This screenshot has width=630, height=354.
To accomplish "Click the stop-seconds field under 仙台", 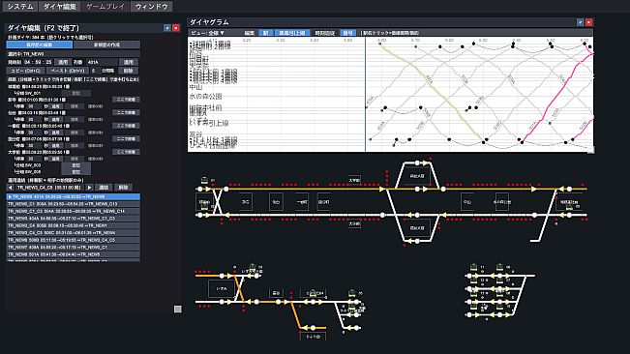I will click(34, 119).
